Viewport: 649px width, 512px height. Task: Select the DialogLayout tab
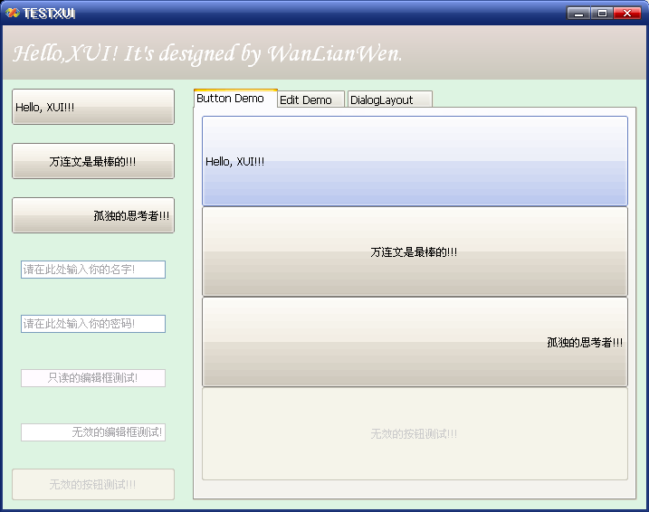[x=390, y=100]
